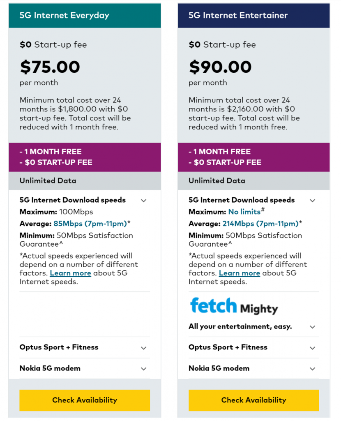Select the 5G Internet Entertainer header
The height and width of the screenshot is (421, 341).
tap(253, 15)
